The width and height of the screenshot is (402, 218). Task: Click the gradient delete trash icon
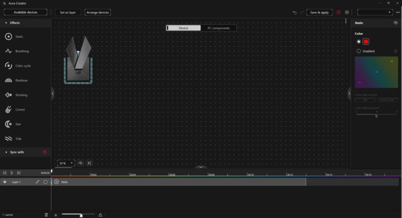point(396,51)
